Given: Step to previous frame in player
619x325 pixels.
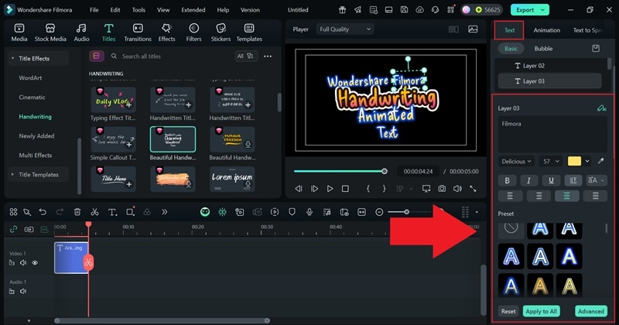Looking at the screenshot, I should pos(299,189).
